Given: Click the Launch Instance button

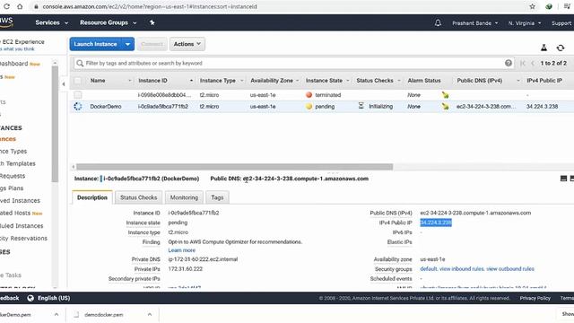Looking at the screenshot, I should tap(96, 44).
